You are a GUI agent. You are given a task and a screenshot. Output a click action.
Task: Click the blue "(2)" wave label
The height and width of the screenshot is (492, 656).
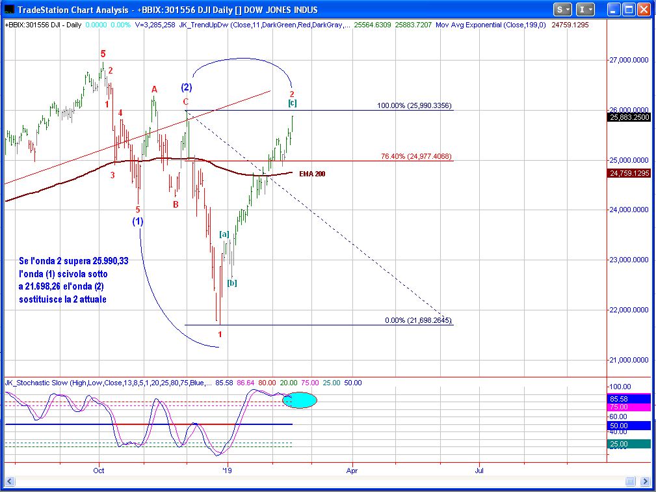click(x=187, y=87)
